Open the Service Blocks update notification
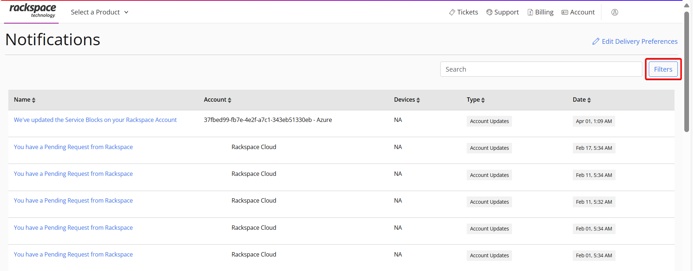This screenshot has height=271, width=693. point(95,120)
